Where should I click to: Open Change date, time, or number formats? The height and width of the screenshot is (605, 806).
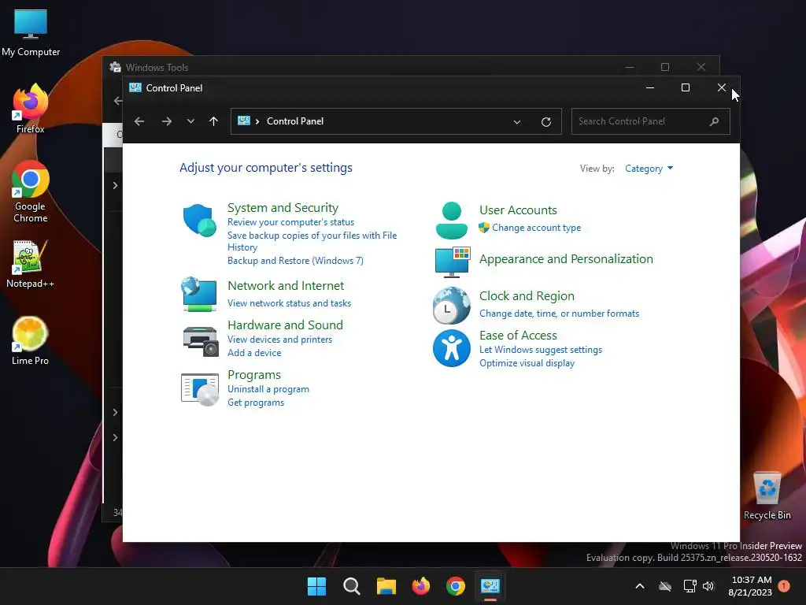[560, 314]
